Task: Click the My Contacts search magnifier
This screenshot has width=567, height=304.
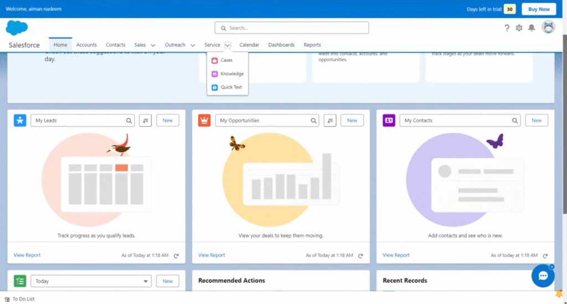Action: tap(514, 121)
